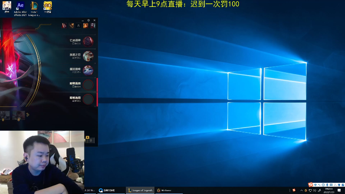Click the yellow number badge above the microphone
The image size is (345, 194).
click(88, 137)
